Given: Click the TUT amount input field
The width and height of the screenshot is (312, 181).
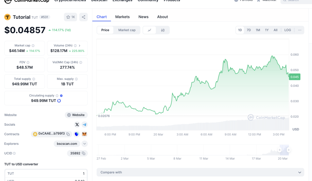Looking at the screenshot, I should 46,173.
